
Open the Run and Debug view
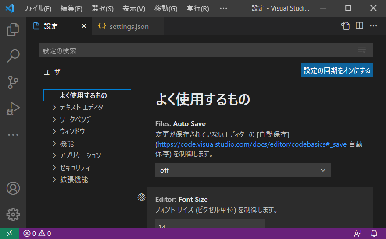click(x=13, y=108)
